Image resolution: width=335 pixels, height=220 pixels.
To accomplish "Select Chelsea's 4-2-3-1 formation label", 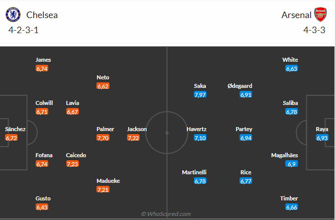I will pos(23,30).
